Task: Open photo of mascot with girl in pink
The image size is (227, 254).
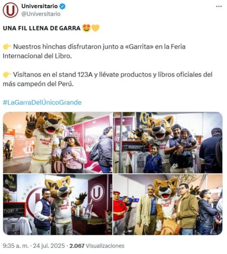Action: tap(58, 143)
